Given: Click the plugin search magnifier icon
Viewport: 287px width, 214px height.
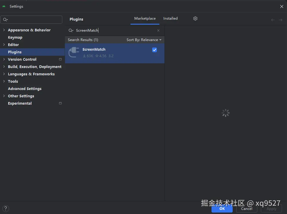Looking at the screenshot, I should point(71,30).
